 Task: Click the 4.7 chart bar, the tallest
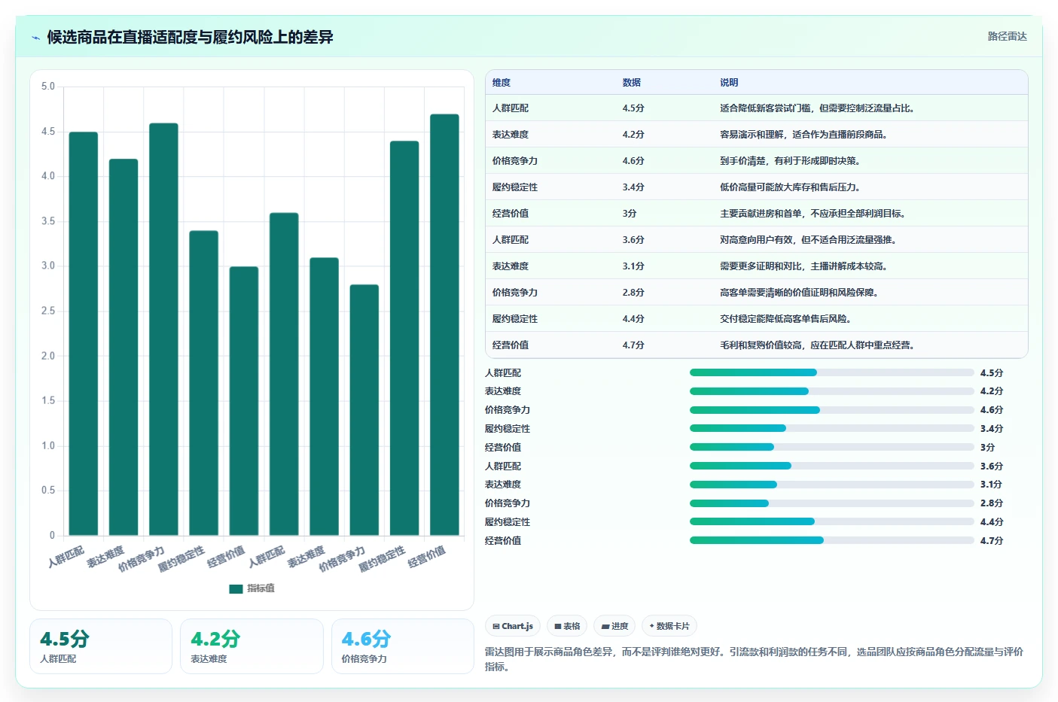[444, 325]
